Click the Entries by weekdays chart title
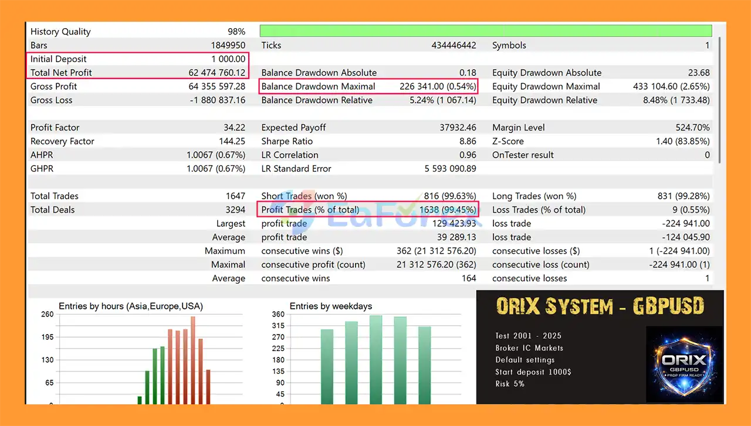Screen dimensions: 751x426 click(x=331, y=306)
